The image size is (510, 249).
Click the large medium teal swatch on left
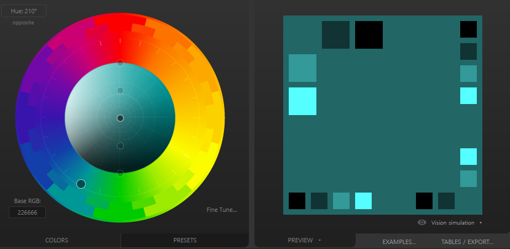(303, 68)
